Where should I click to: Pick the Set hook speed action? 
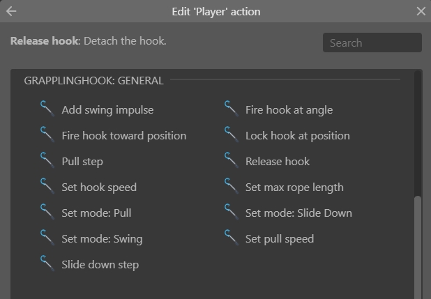tap(99, 187)
